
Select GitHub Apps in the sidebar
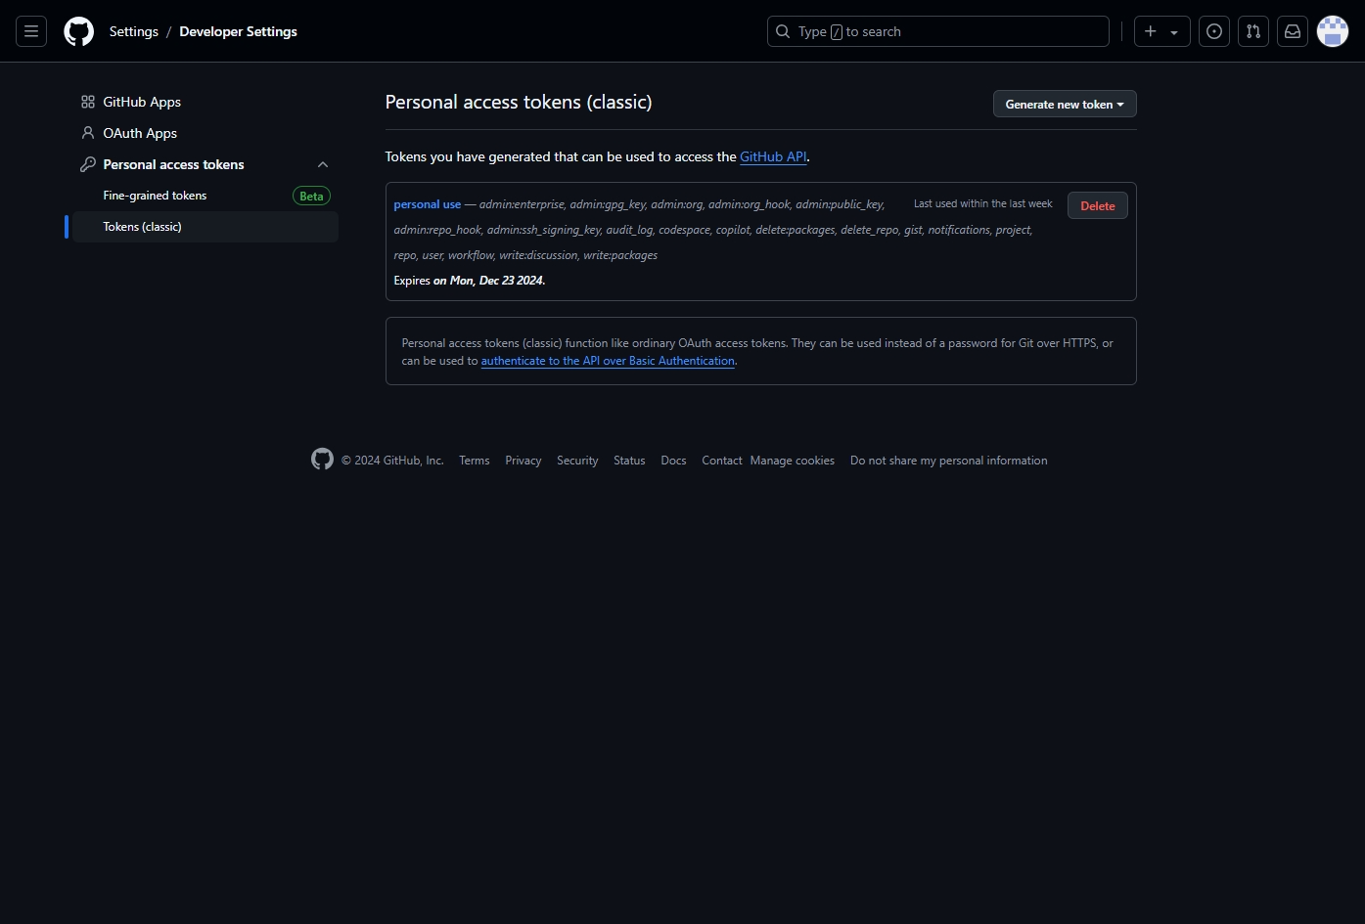205,102
